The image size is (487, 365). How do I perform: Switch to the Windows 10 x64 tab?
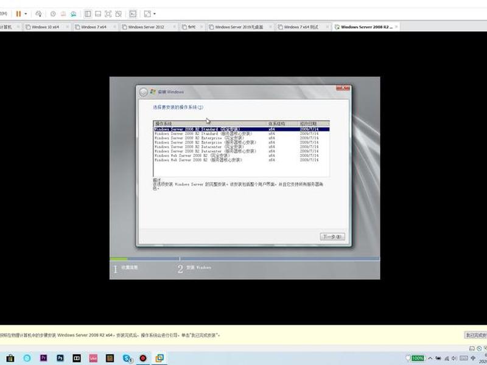coord(45,27)
